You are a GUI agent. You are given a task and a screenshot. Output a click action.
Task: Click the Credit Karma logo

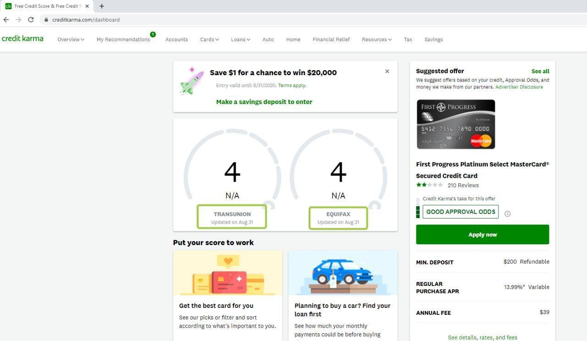point(22,38)
